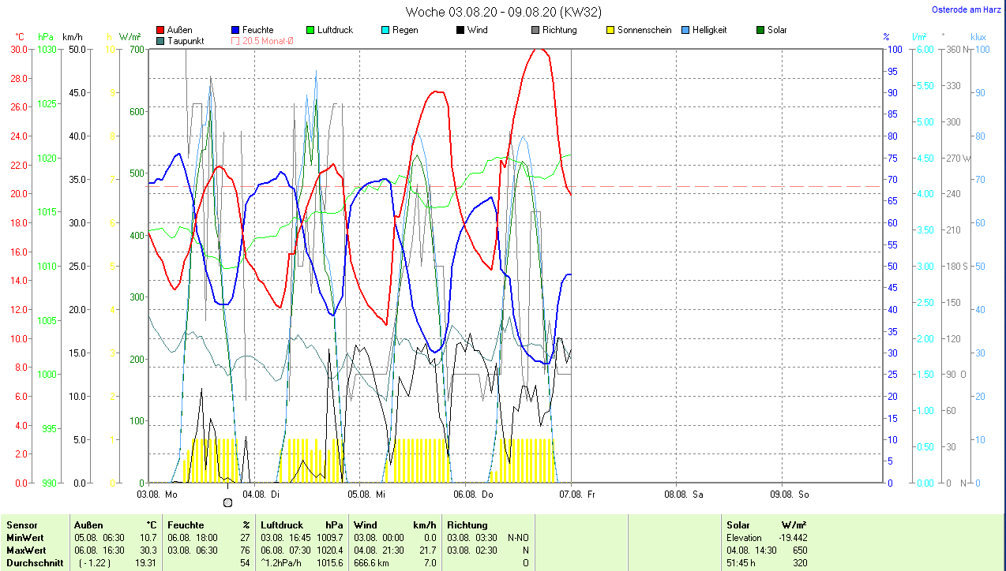1006x571 pixels.
Task: Click the blue Feuchte legend swatch
Action: pyautogui.click(x=235, y=30)
